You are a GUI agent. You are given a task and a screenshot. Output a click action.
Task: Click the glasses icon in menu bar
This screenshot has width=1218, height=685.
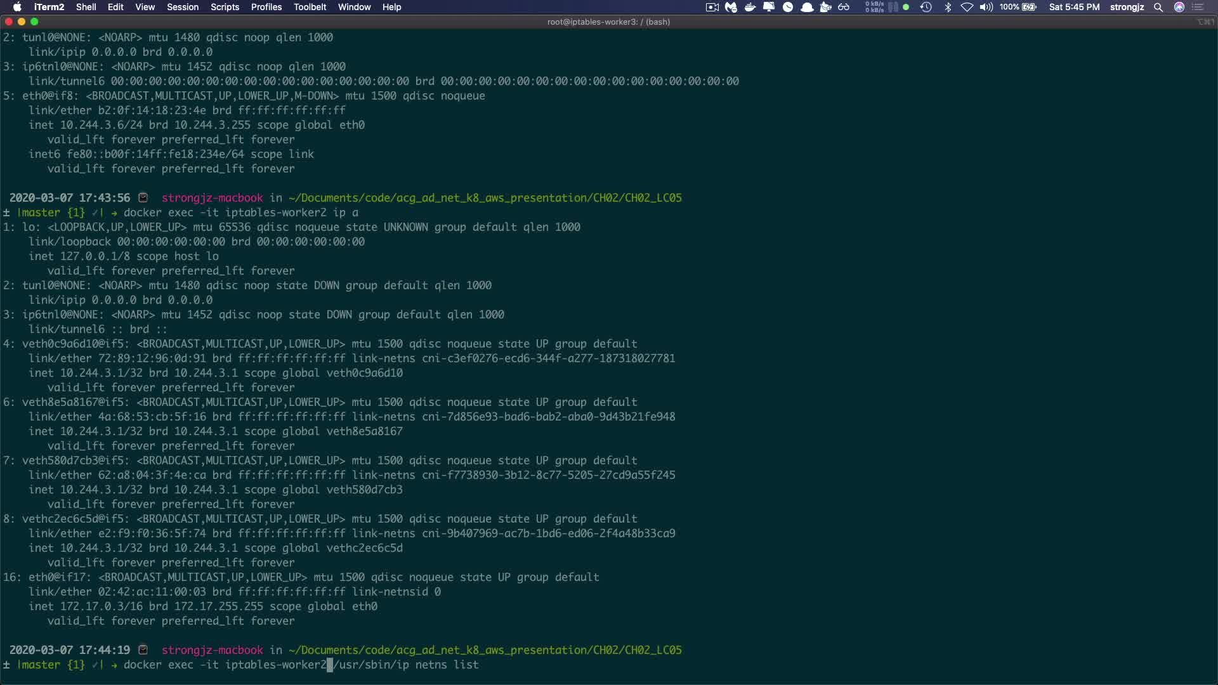844,7
